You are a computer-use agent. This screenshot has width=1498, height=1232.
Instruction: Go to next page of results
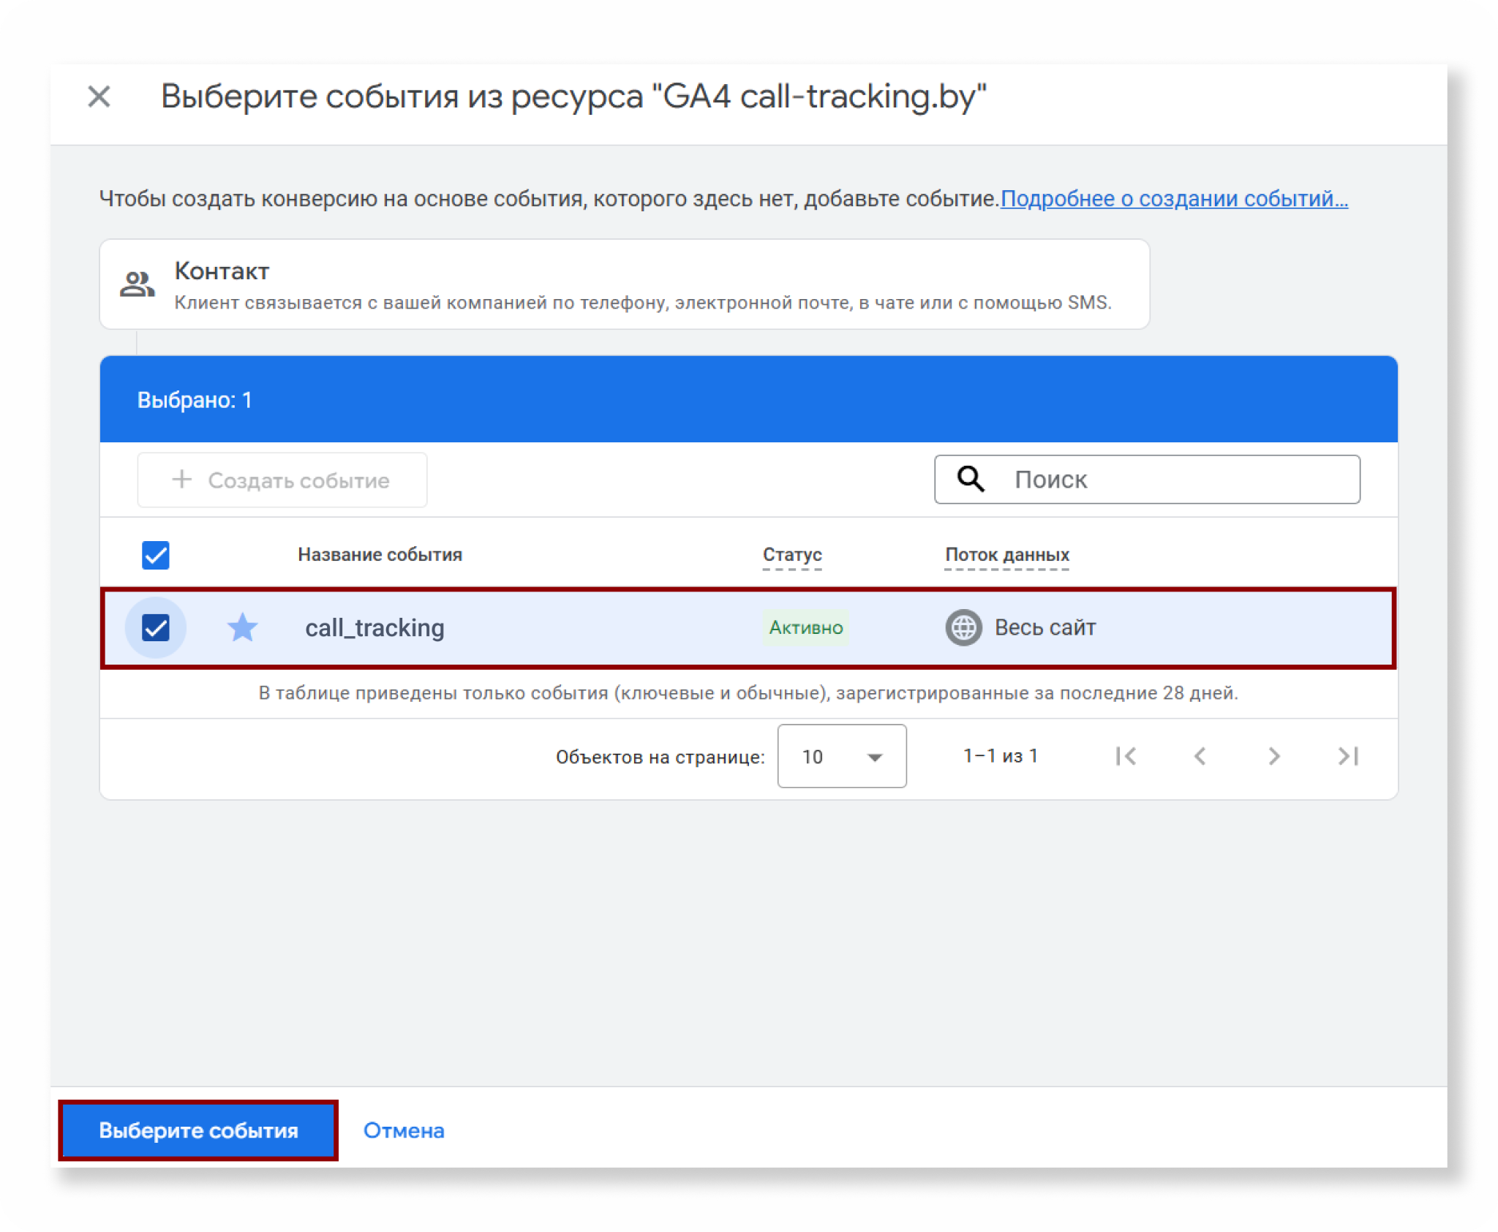pyautogui.click(x=1274, y=756)
